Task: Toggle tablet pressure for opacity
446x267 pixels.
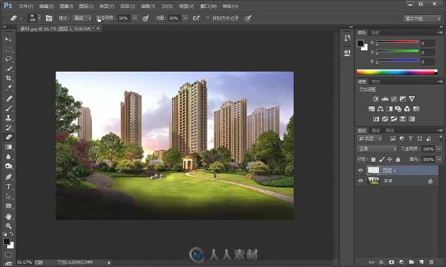Action: point(146,18)
